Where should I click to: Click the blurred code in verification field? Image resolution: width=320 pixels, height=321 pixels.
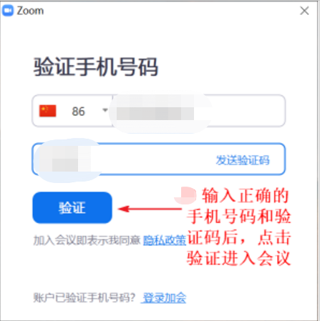65,159
